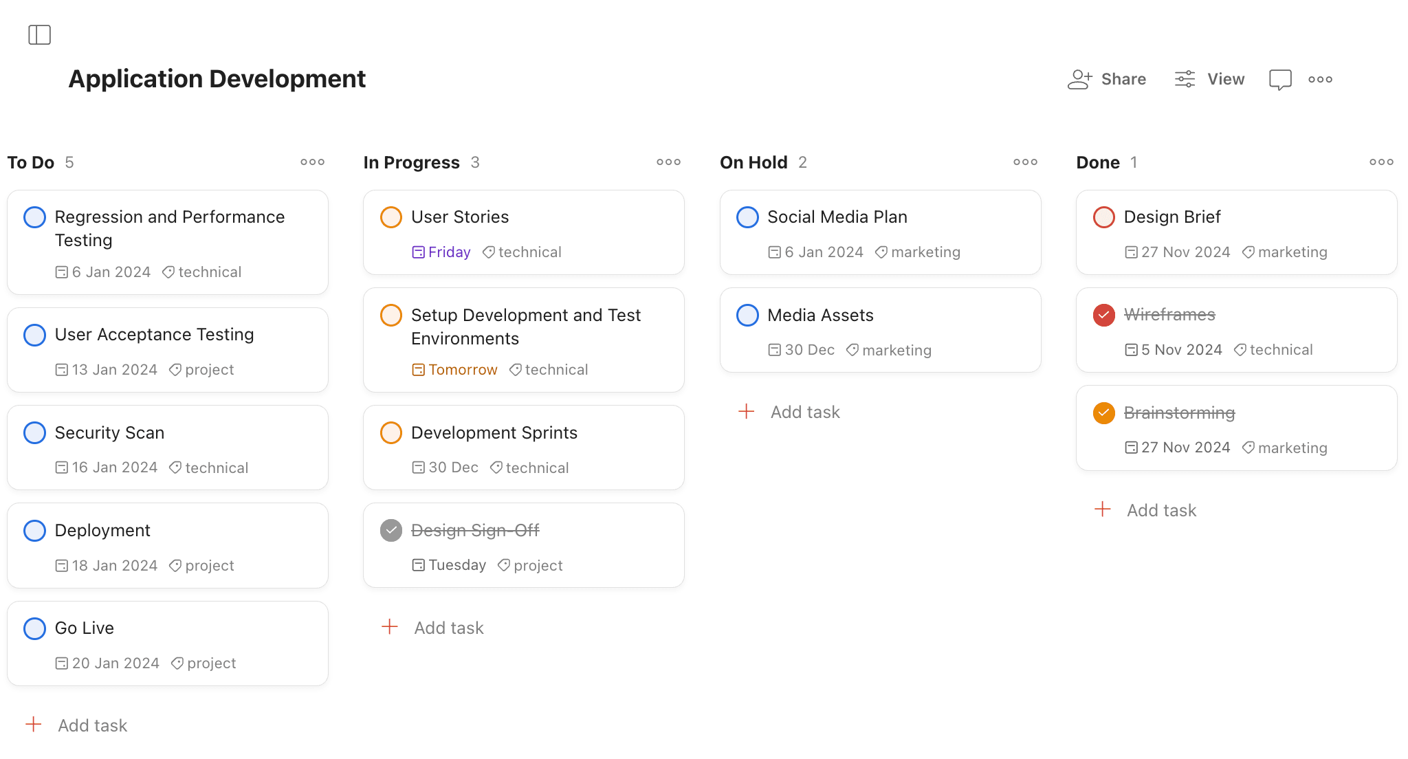Click the overflow menu icon on To Do
Screen dimensions: 1408x759
(x=311, y=162)
